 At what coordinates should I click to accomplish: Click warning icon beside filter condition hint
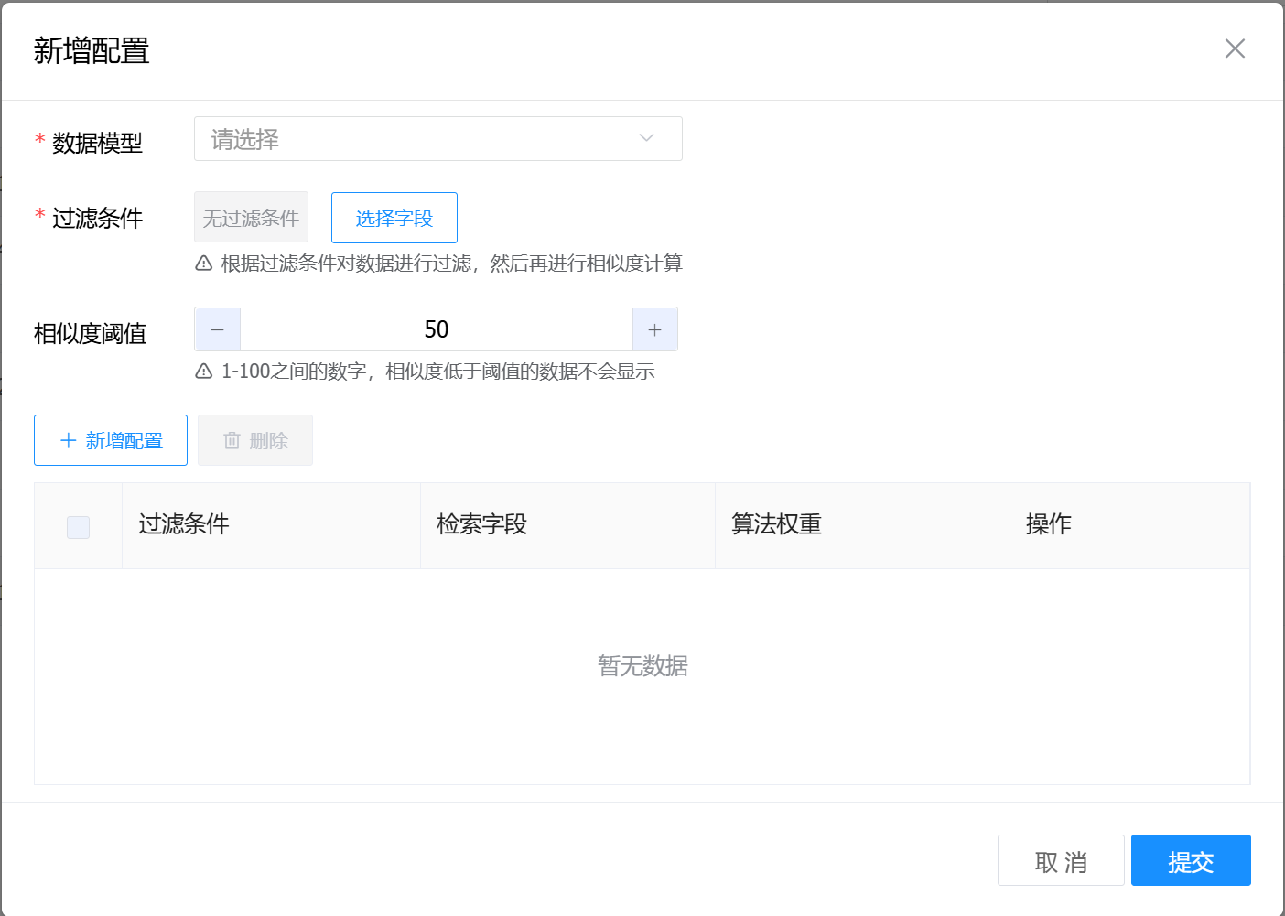(204, 264)
